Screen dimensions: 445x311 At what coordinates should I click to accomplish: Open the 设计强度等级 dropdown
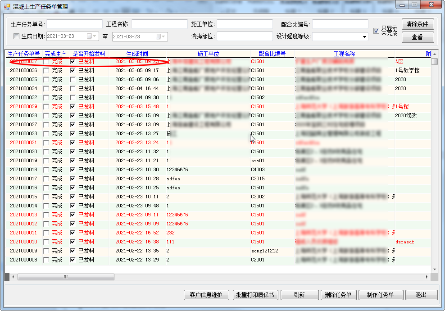click(x=364, y=37)
